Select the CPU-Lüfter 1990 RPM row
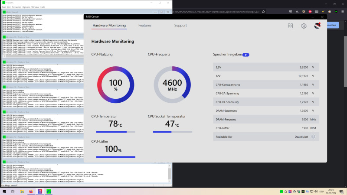This screenshot has height=195, width=347. [x=266, y=128]
